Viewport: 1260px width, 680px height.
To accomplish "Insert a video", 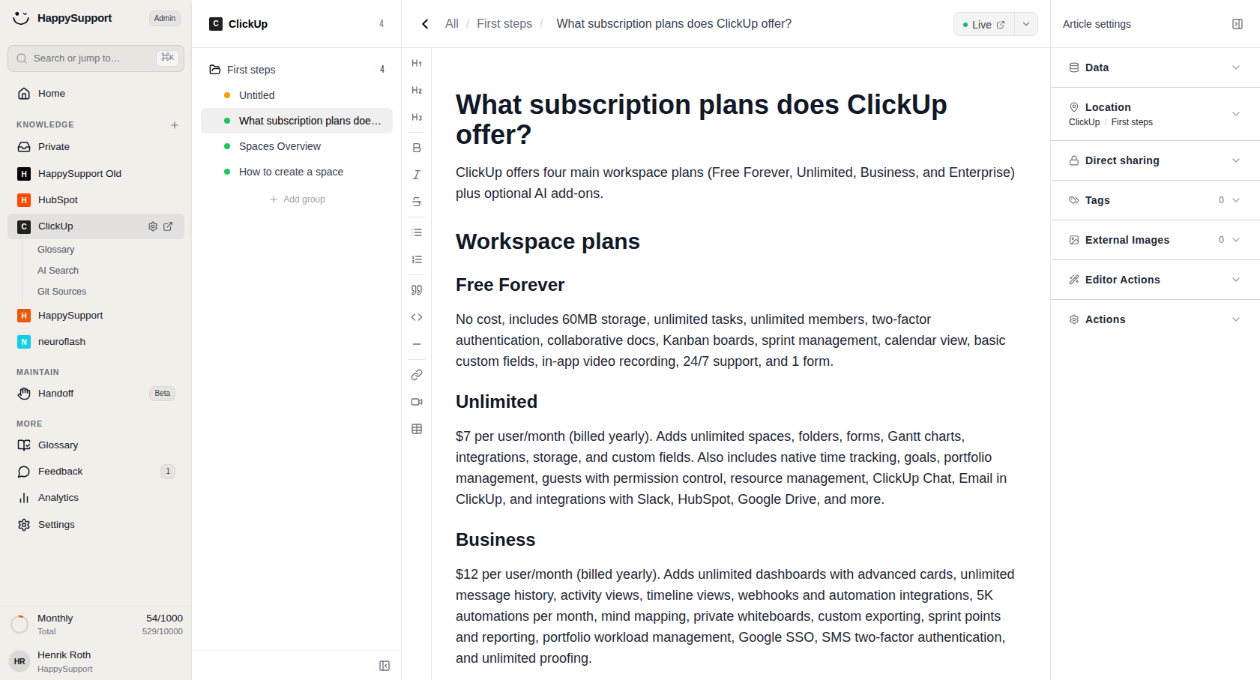I will (x=417, y=402).
